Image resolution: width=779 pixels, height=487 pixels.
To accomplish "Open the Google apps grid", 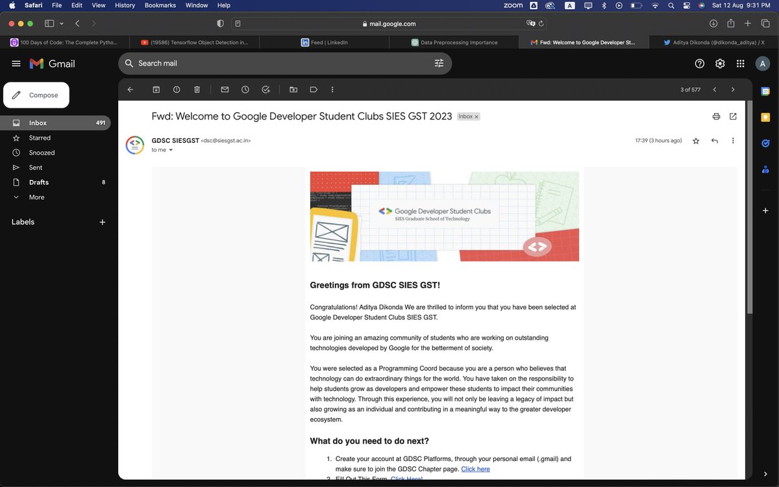I will [x=740, y=64].
